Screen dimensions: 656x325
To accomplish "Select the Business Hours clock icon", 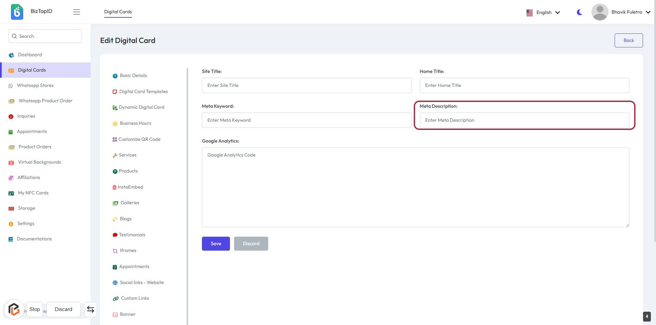I will point(115,124).
